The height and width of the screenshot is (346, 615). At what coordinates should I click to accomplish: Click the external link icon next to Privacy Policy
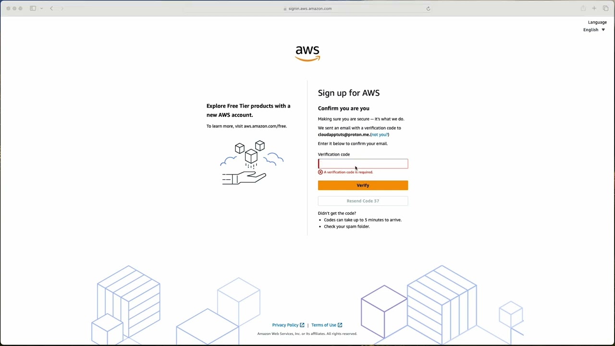(x=302, y=325)
